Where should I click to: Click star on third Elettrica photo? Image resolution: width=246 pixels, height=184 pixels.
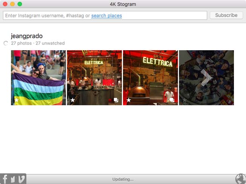coord(129,100)
